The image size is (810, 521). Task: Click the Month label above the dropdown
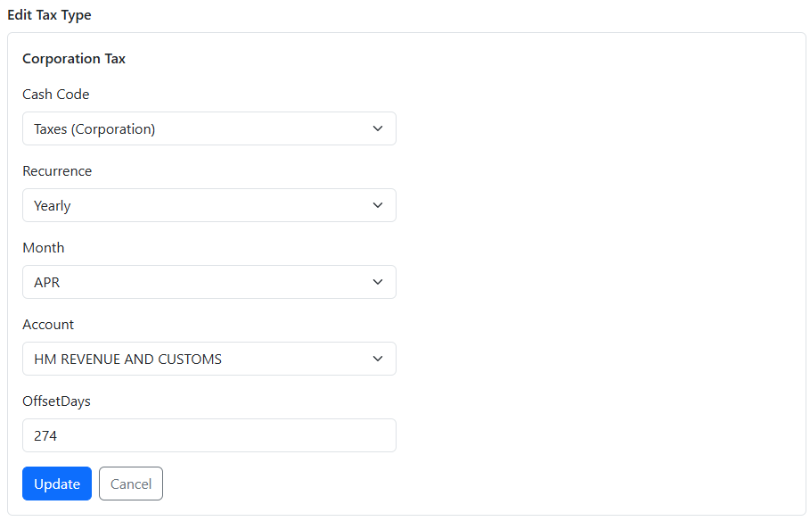pyautogui.click(x=43, y=247)
